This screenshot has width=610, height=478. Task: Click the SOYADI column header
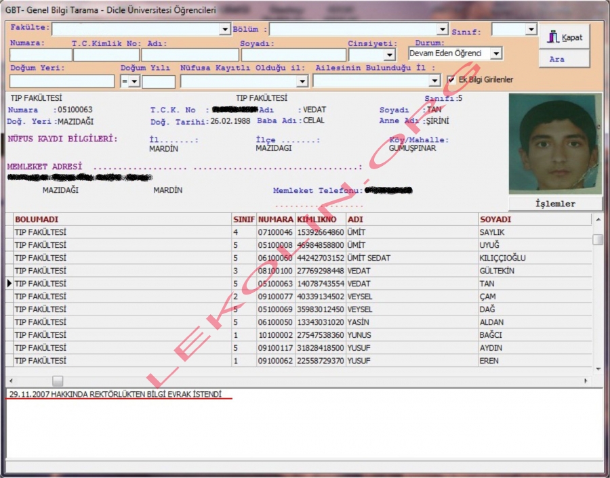click(535, 219)
